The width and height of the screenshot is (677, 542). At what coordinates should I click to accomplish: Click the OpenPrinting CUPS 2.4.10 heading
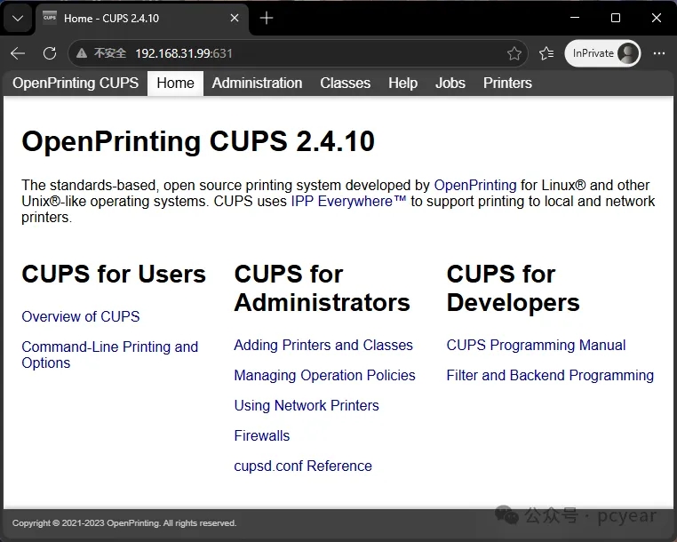(198, 141)
